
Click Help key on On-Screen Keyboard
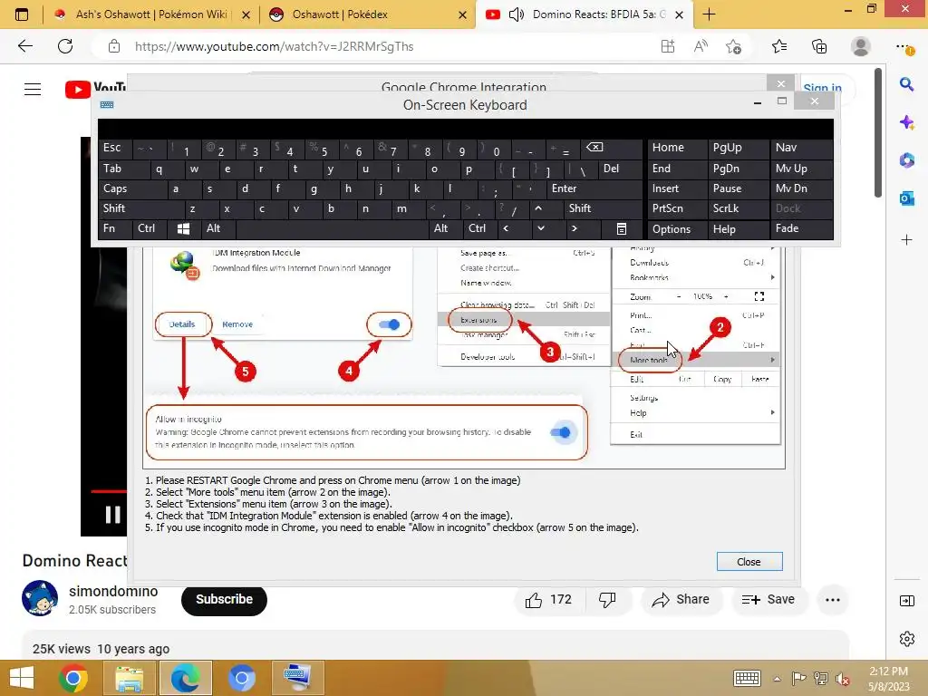point(738,228)
